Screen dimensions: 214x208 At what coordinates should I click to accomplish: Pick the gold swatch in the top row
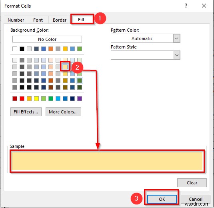point(65,49)
